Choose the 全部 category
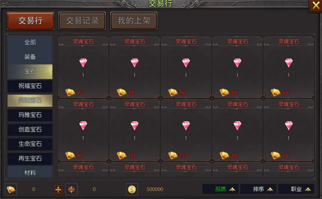322x199 pixels. pyautogui.click(x=30, y=42)
